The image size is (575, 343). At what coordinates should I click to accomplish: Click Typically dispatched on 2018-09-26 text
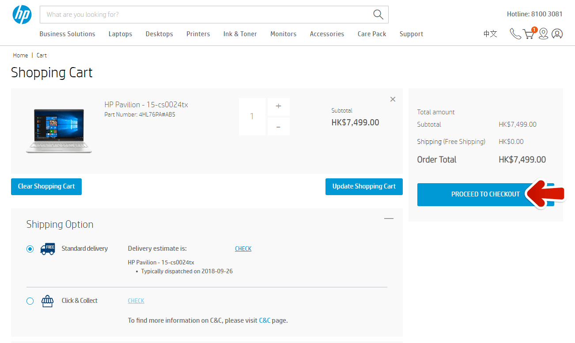pyautogui.click(x=187, y=271)
